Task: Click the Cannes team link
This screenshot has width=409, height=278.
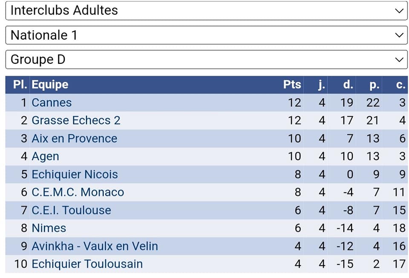Action: (52, 103)
